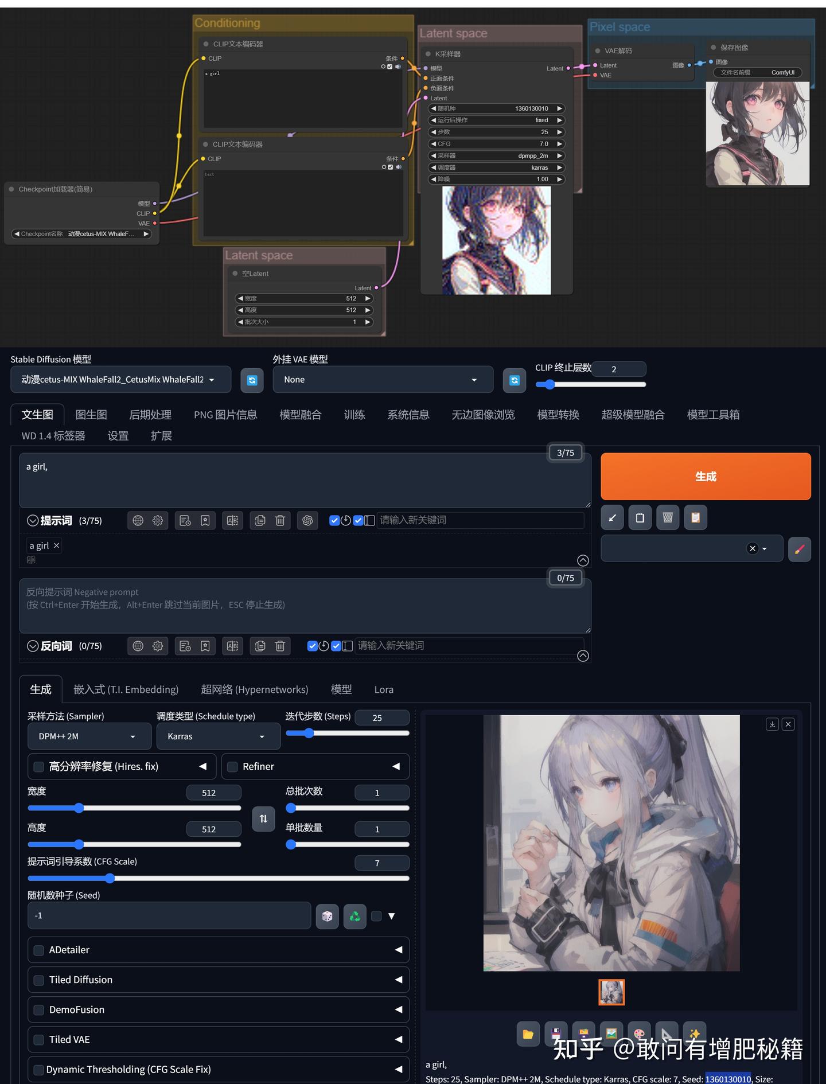Click the prompt row bookmark favorites icon

click(x=205, y=520)
